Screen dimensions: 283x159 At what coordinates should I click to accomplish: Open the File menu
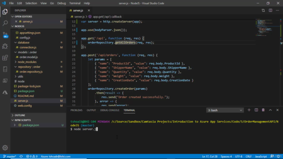[x=11, y=3]
